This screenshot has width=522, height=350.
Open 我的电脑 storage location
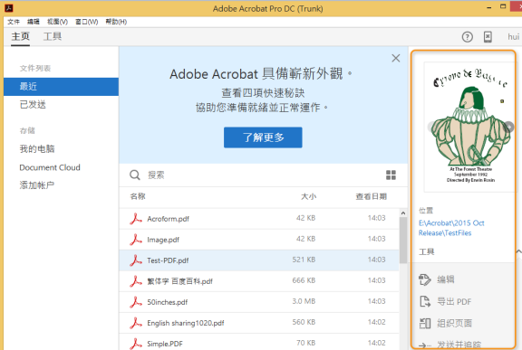[37, 148]
